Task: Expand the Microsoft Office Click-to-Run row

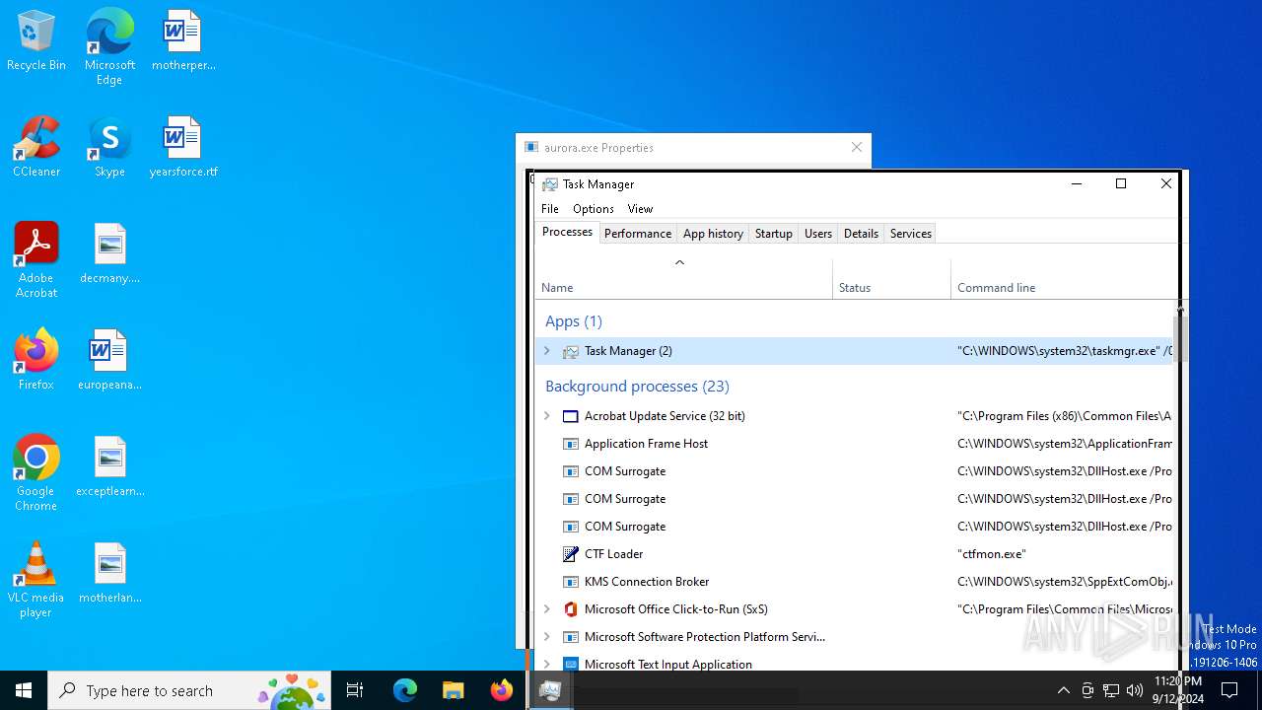Action: (547, 609)
